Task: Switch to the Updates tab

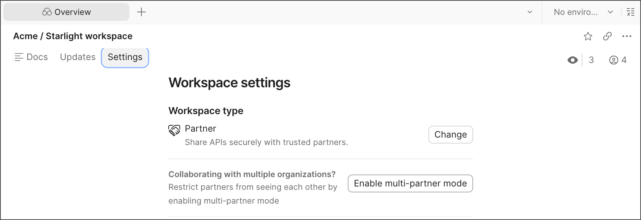Action: (78, 57)
